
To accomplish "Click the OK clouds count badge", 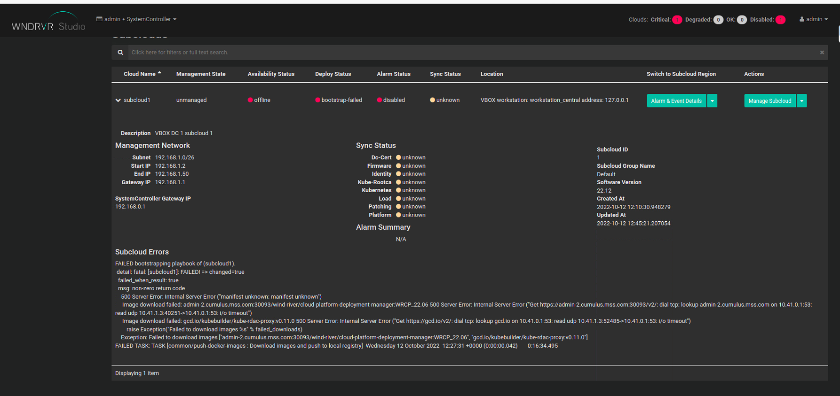I will (742, 20).
